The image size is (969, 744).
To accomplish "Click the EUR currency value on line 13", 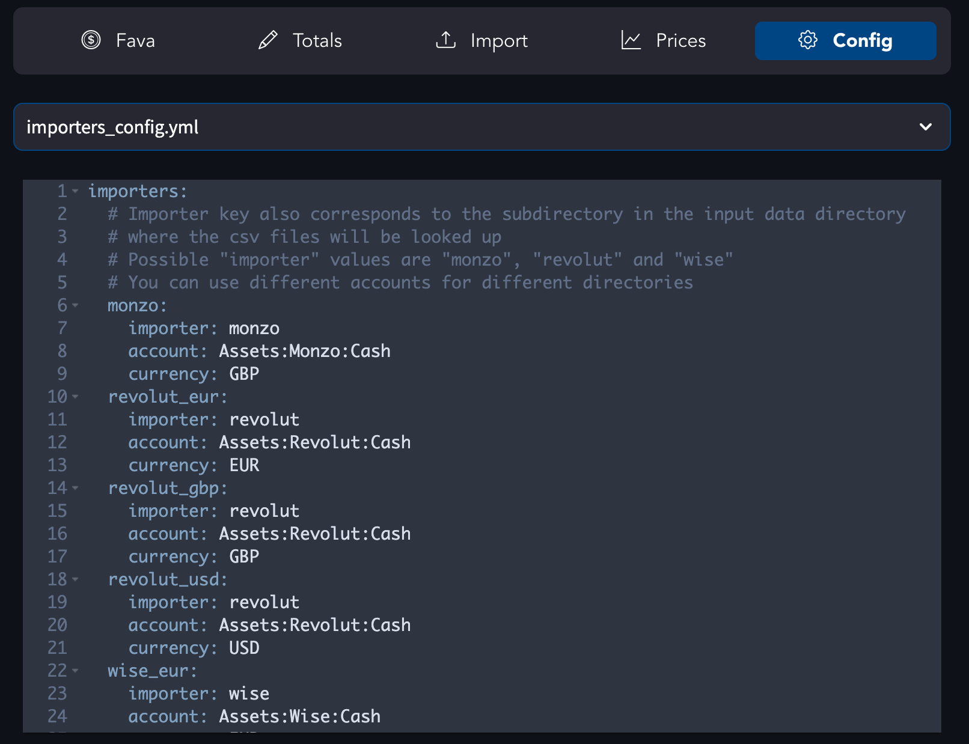I will pos(244,465).
